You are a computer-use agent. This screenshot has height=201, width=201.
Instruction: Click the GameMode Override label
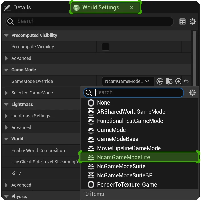click(32, 81)
